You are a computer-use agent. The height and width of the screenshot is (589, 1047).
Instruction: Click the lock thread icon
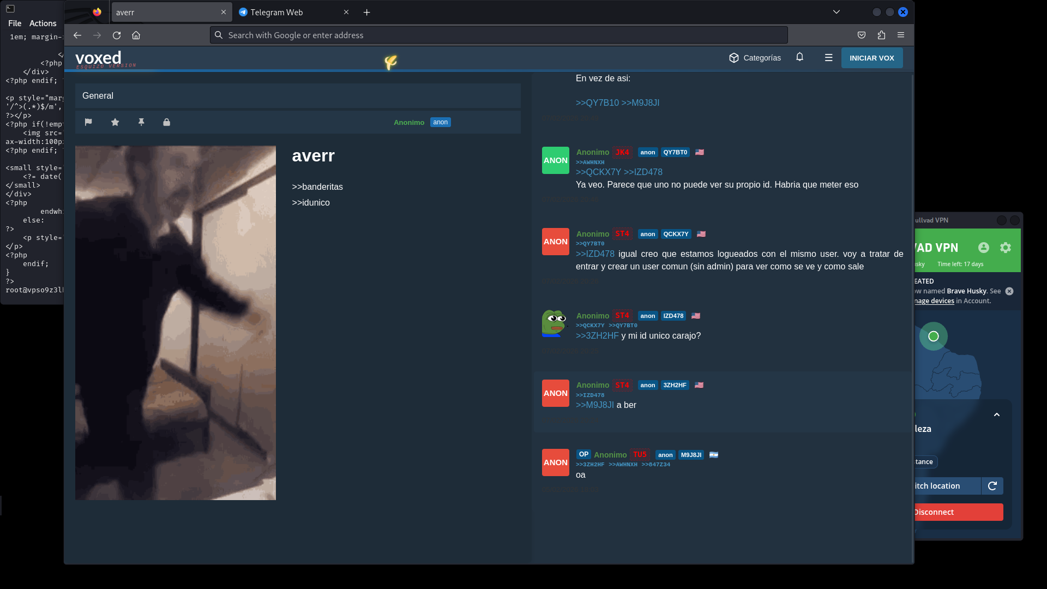tap(167, 122)
